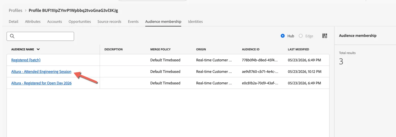Viewport: 396px width, 137px height.
Task: Click Origin cell in Attended Engineering Session row
Action: click(214, 71)
